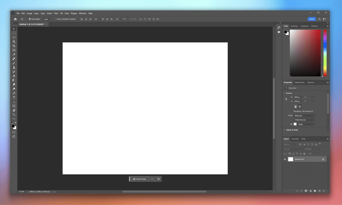The width and height of the screenshot is (342, 205).
Task: Click the rainbow hue slider strip
Action: [325, 53]
